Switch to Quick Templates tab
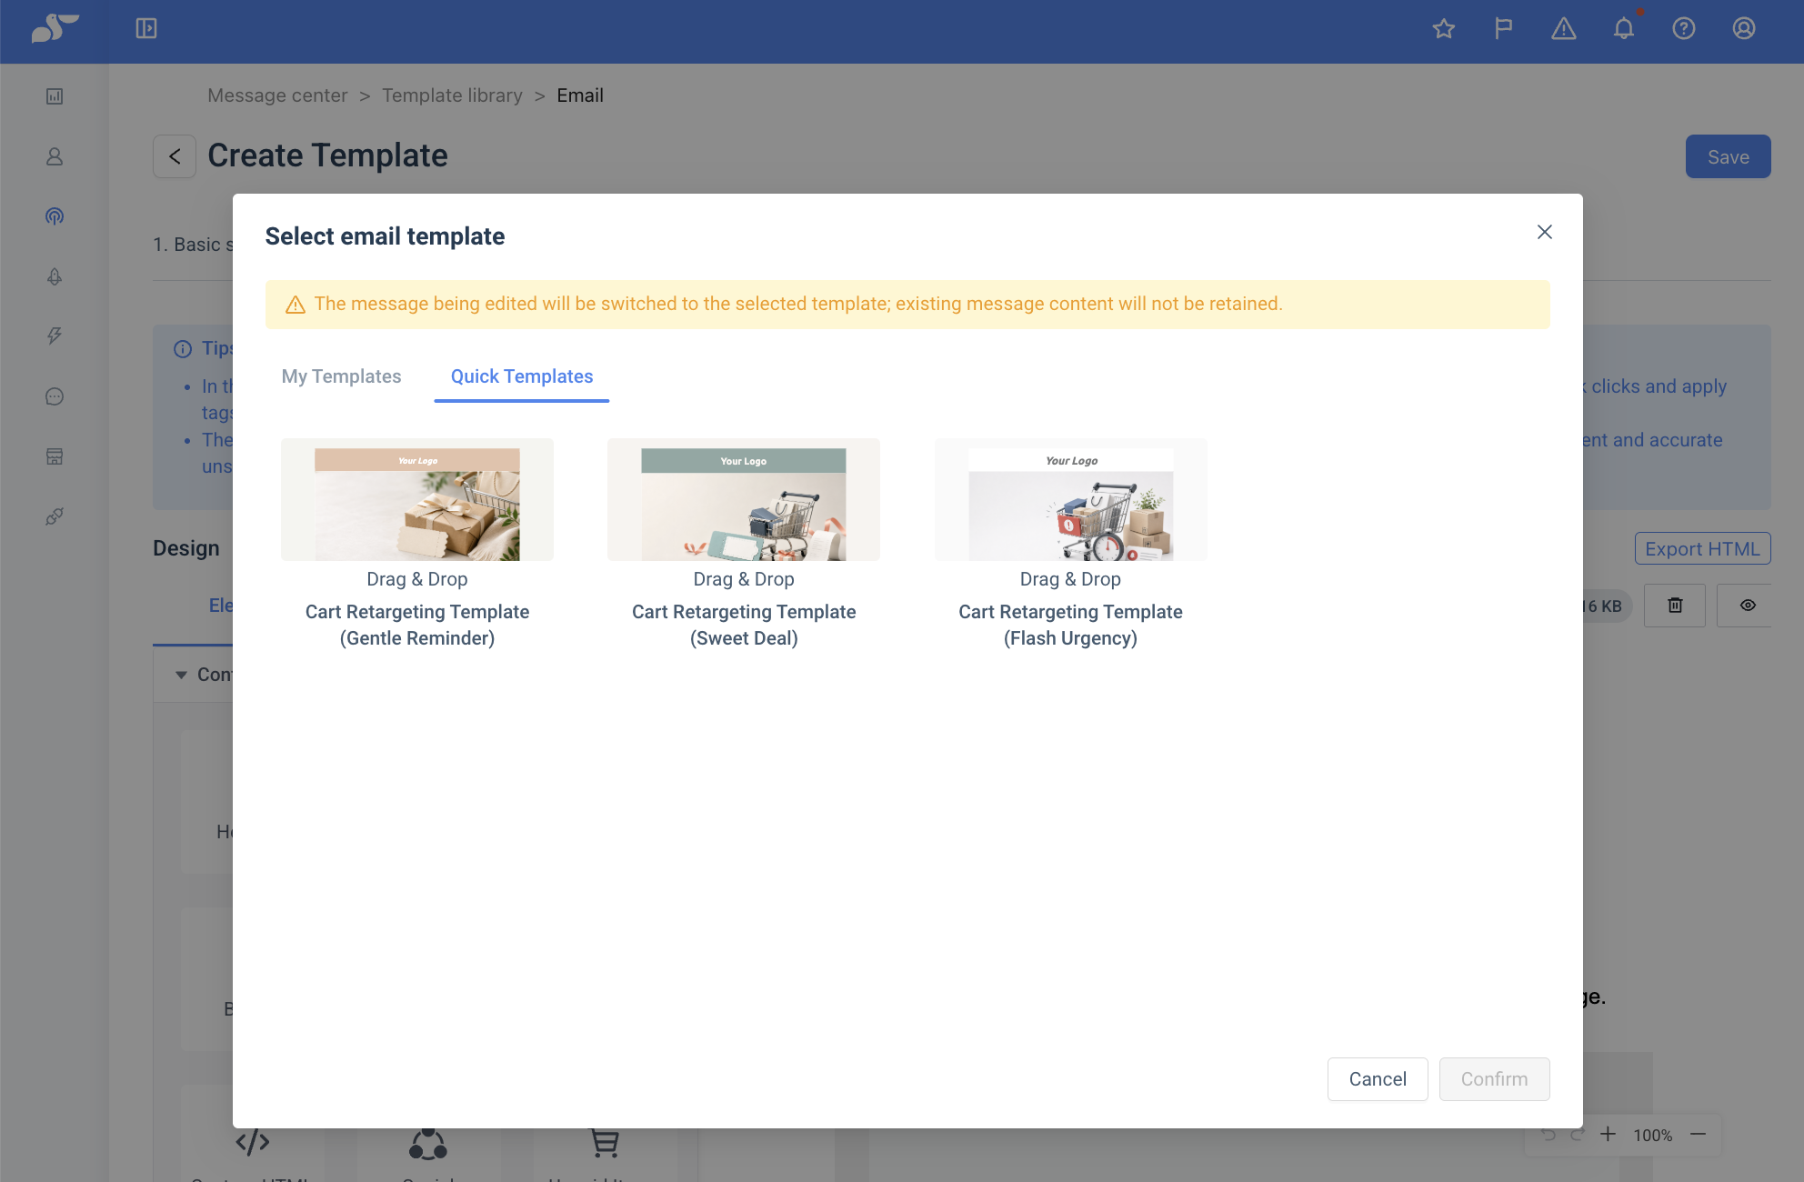 coord(522,376)
